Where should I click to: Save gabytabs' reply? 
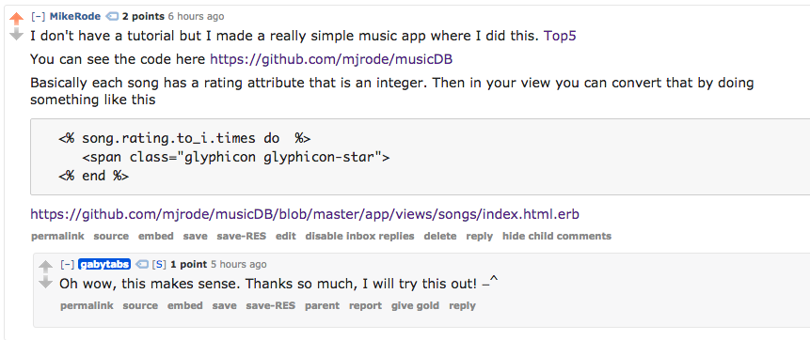(224, 305)
